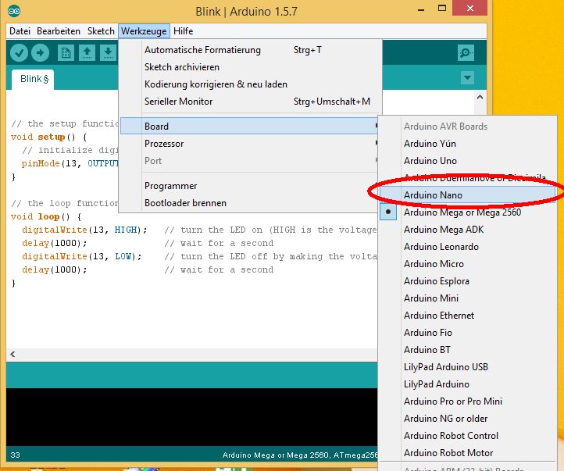Screen dimensions: 564x471
Task: Switch to the Blink tab
Action: pos(33,79)
